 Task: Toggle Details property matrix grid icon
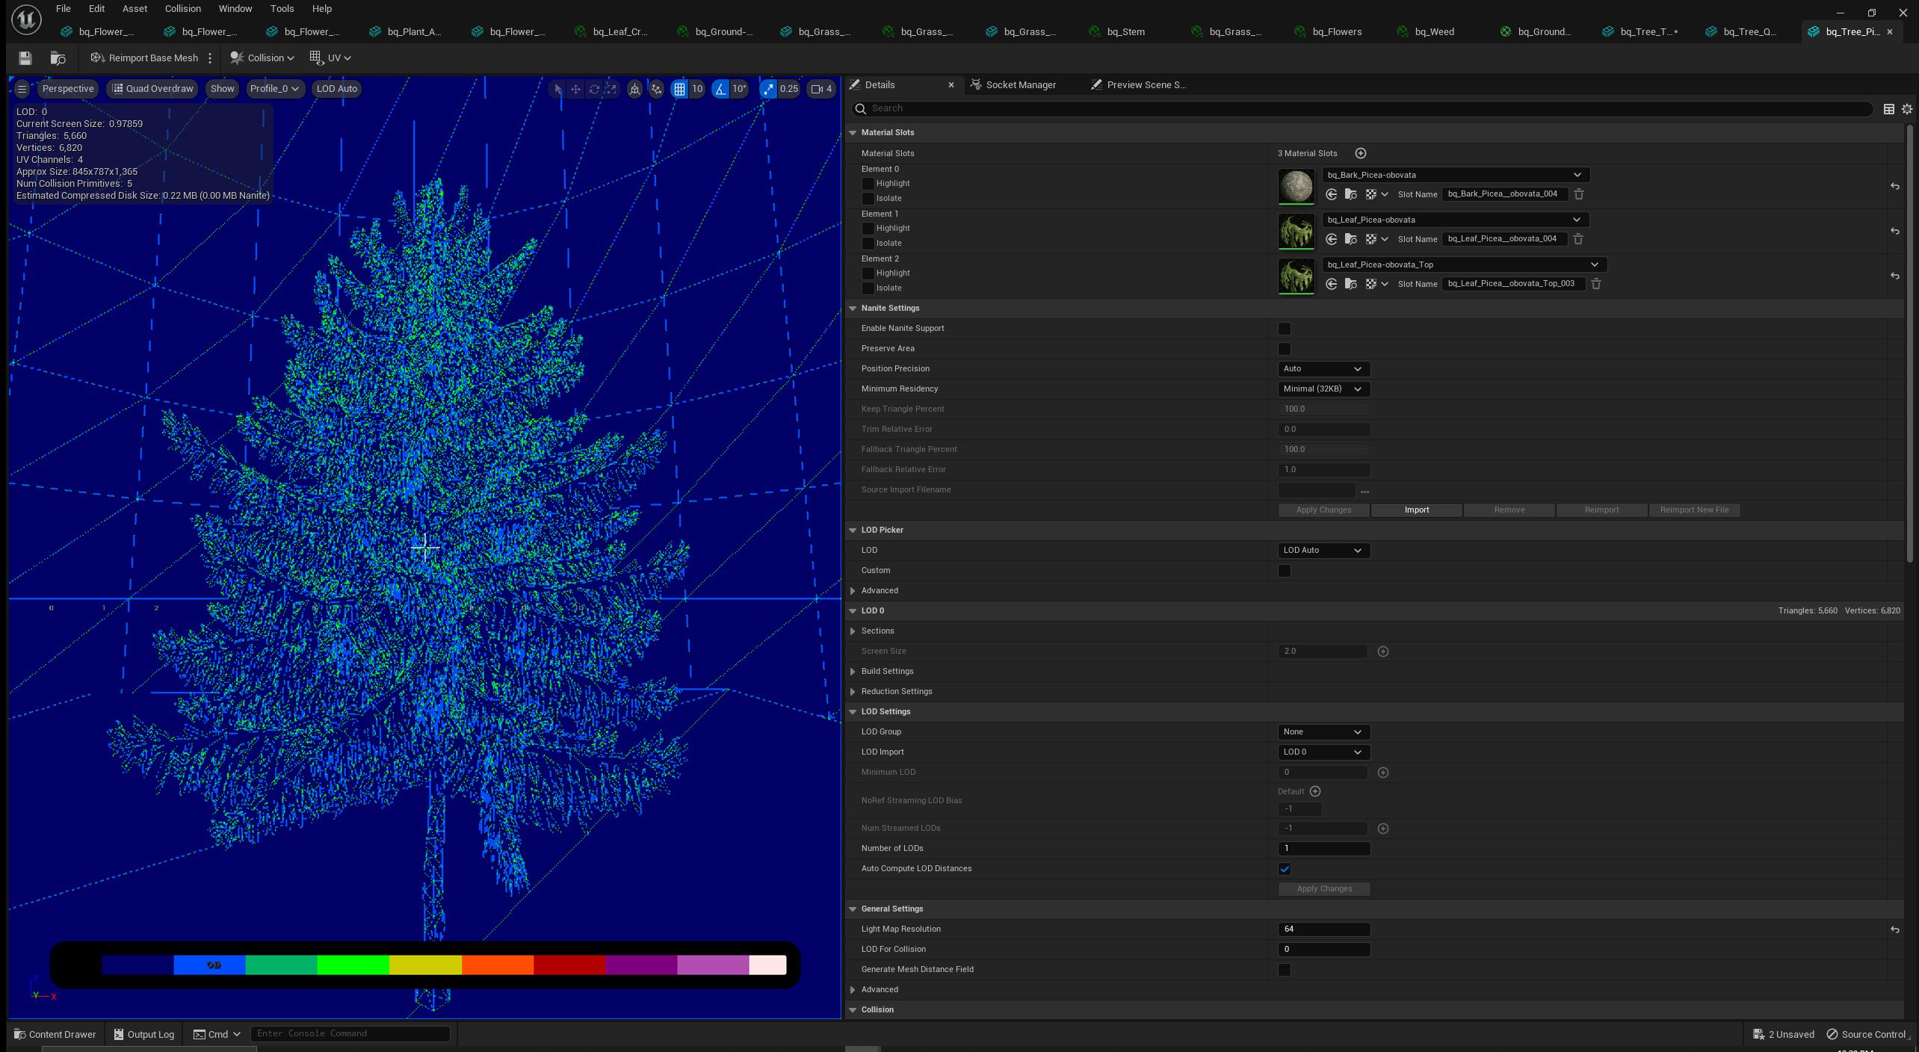1888,109
